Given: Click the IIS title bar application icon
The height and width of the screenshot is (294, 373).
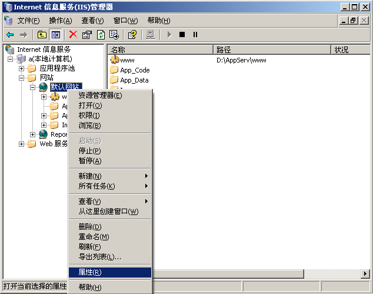Looking at the screenshot, I should (x=8, y=6).
